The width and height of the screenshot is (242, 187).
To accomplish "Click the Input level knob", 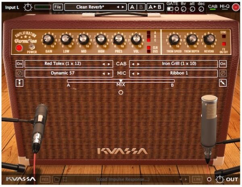I will [x=28, y=7].
